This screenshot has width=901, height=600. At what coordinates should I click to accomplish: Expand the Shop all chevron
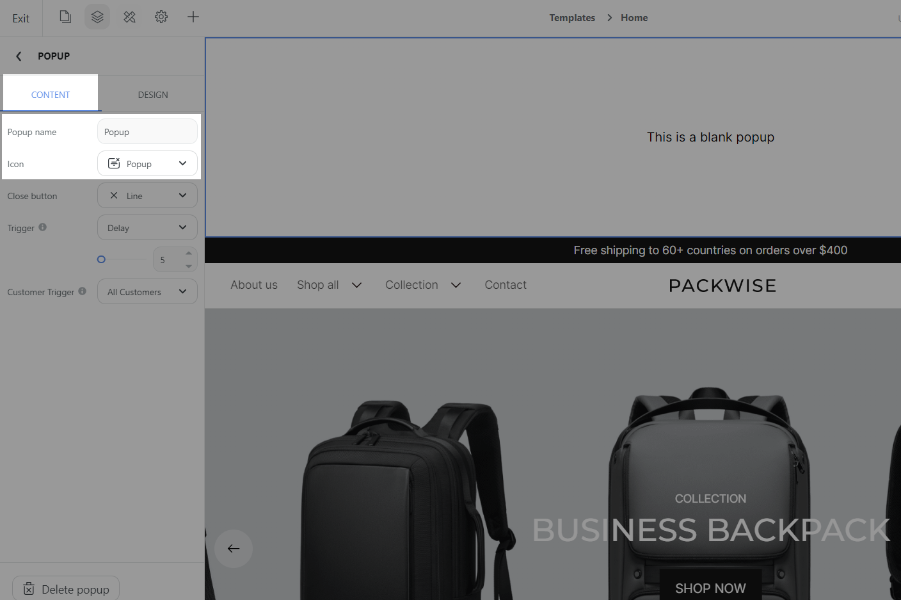[x=357, y=286]
